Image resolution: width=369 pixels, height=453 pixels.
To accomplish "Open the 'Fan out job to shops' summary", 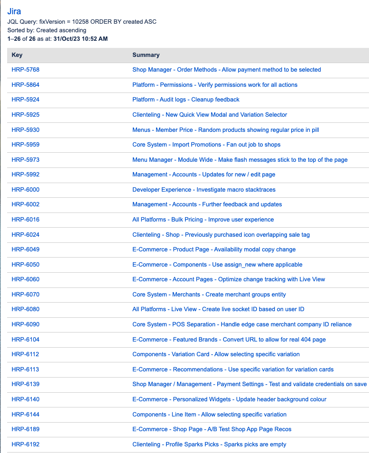I will 206,145.
